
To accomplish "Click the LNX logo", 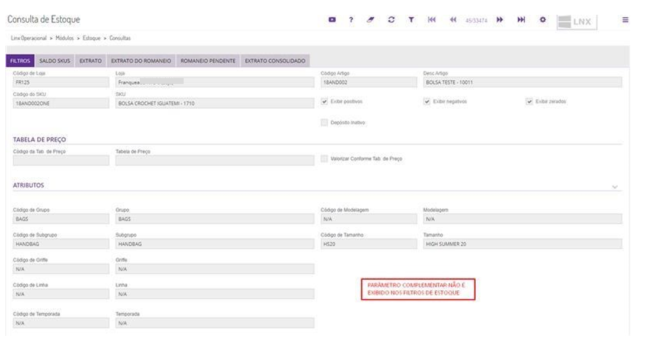I will tap(577, 22).
